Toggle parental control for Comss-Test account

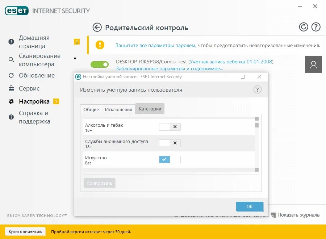point(100,64)
